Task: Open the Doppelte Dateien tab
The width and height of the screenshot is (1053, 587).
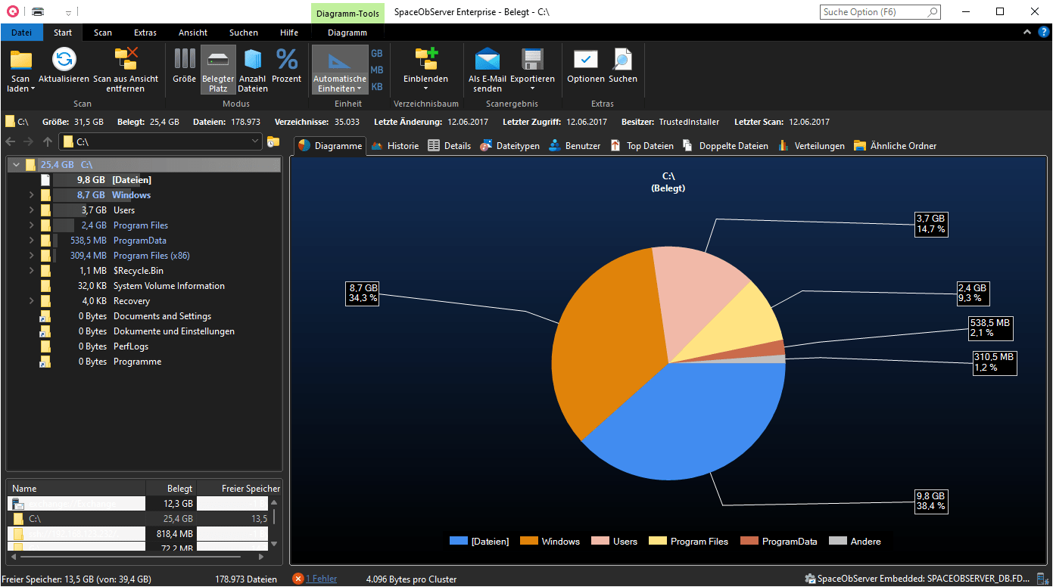Action: [x=725, y=146]
